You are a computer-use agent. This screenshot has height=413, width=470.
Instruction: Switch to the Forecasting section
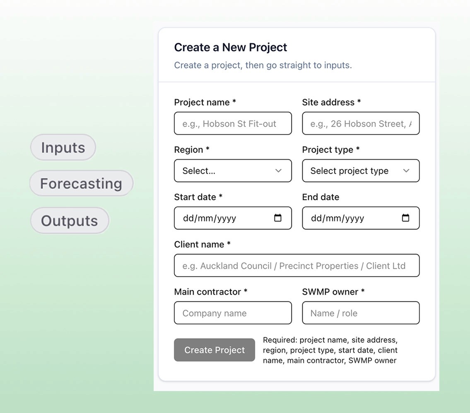coord(81,183)
